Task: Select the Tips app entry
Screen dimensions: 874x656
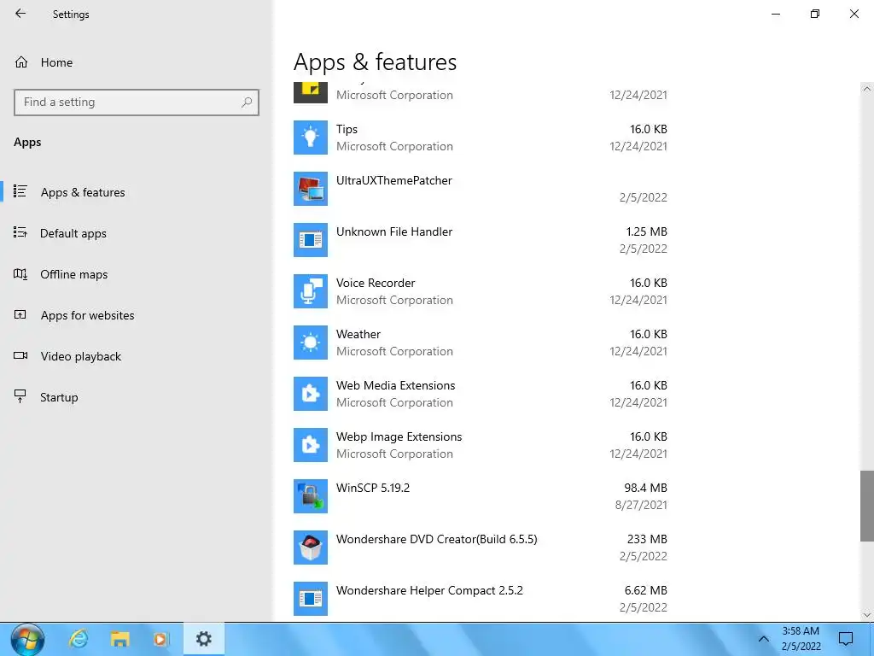Action: [x=481, y=138]
